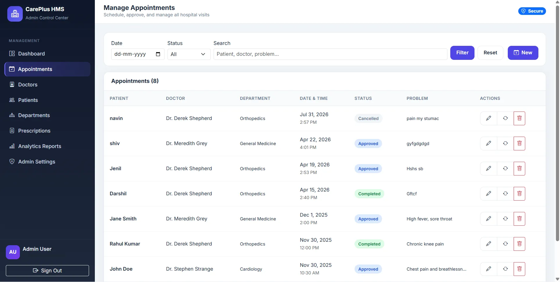Open Admin Settings
560x282 pixels.
(x=48, y=162)
